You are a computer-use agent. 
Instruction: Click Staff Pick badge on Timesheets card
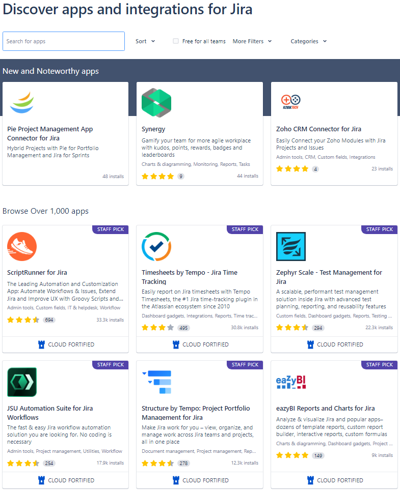(245, 229)
